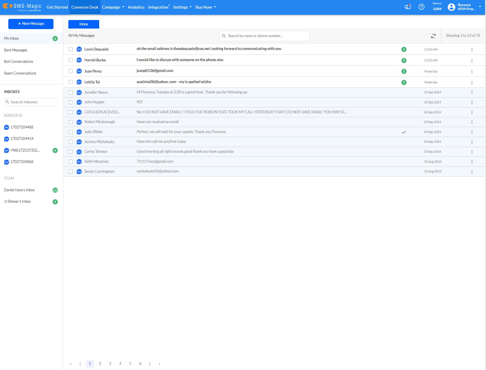Viewport: 486px width, 370px height.
Task: Click the florence user avatar icon
Action: [451, 7]
